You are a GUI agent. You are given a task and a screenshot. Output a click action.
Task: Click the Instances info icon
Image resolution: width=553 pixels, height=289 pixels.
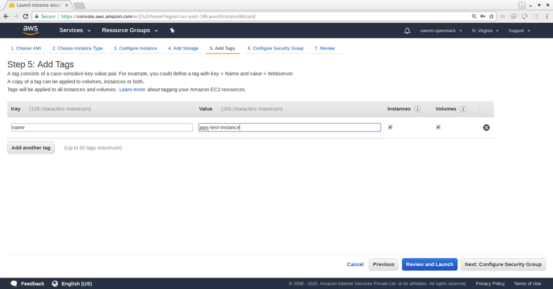click(x=417, y=109)
